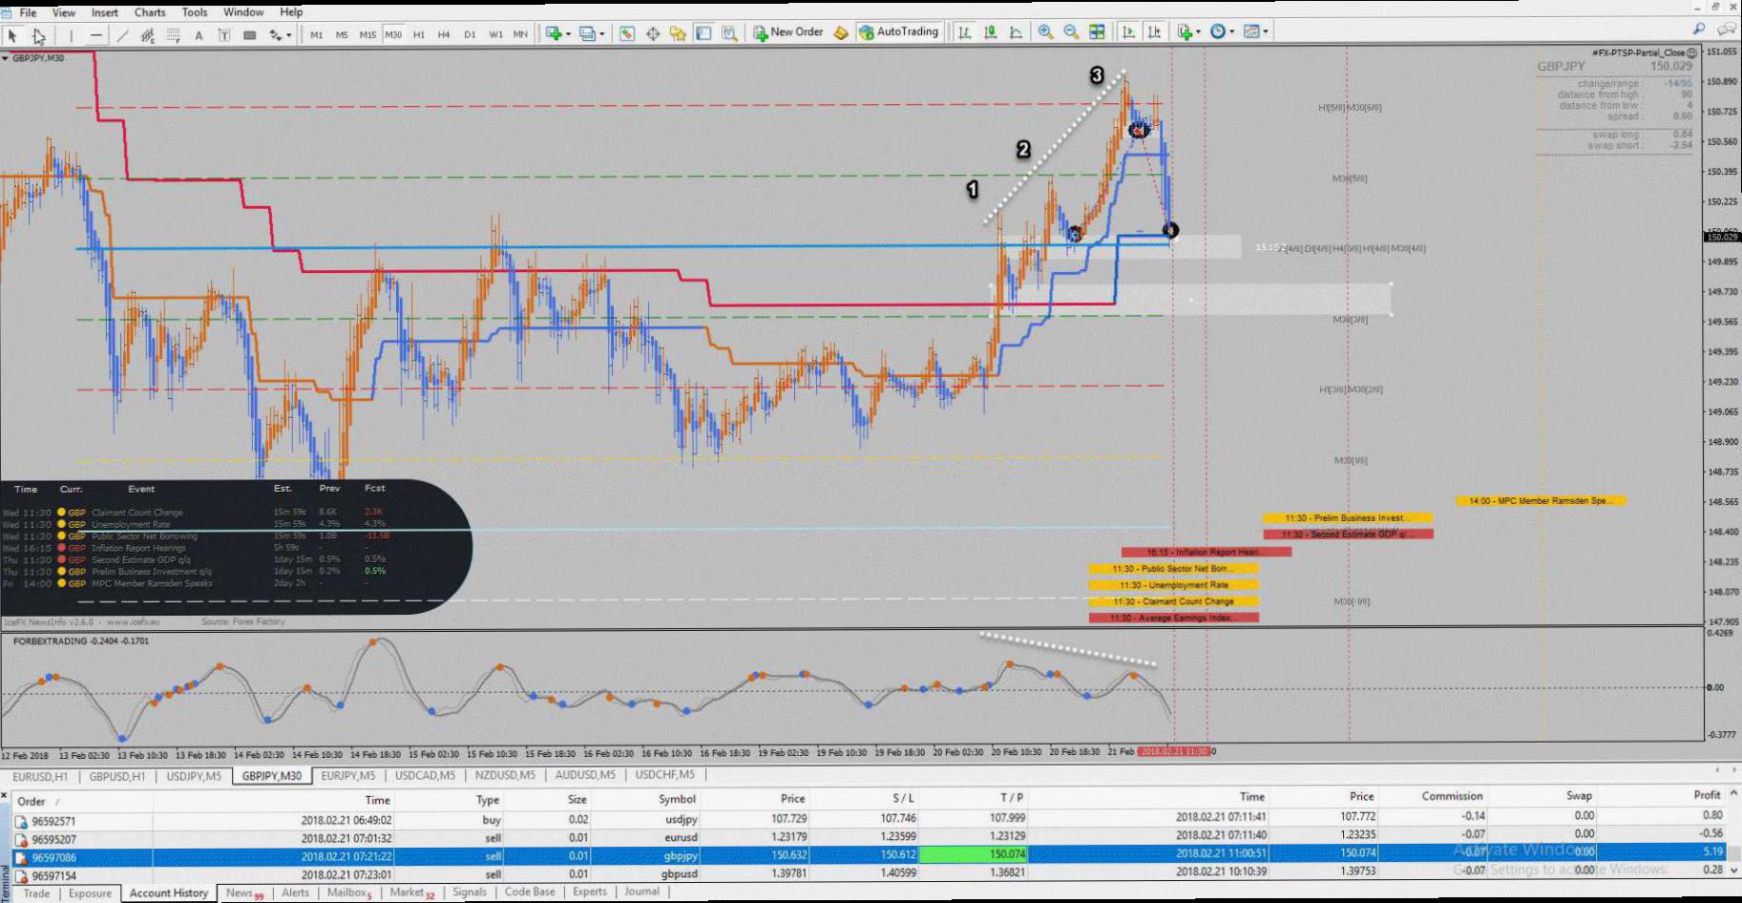Activate the crosshair tool

click(x=39, y=35)
